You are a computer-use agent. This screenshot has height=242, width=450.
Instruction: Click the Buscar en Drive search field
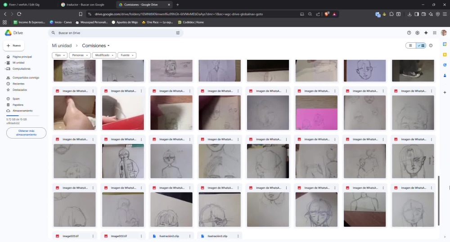pyautogui.click(x=115, y=33)
